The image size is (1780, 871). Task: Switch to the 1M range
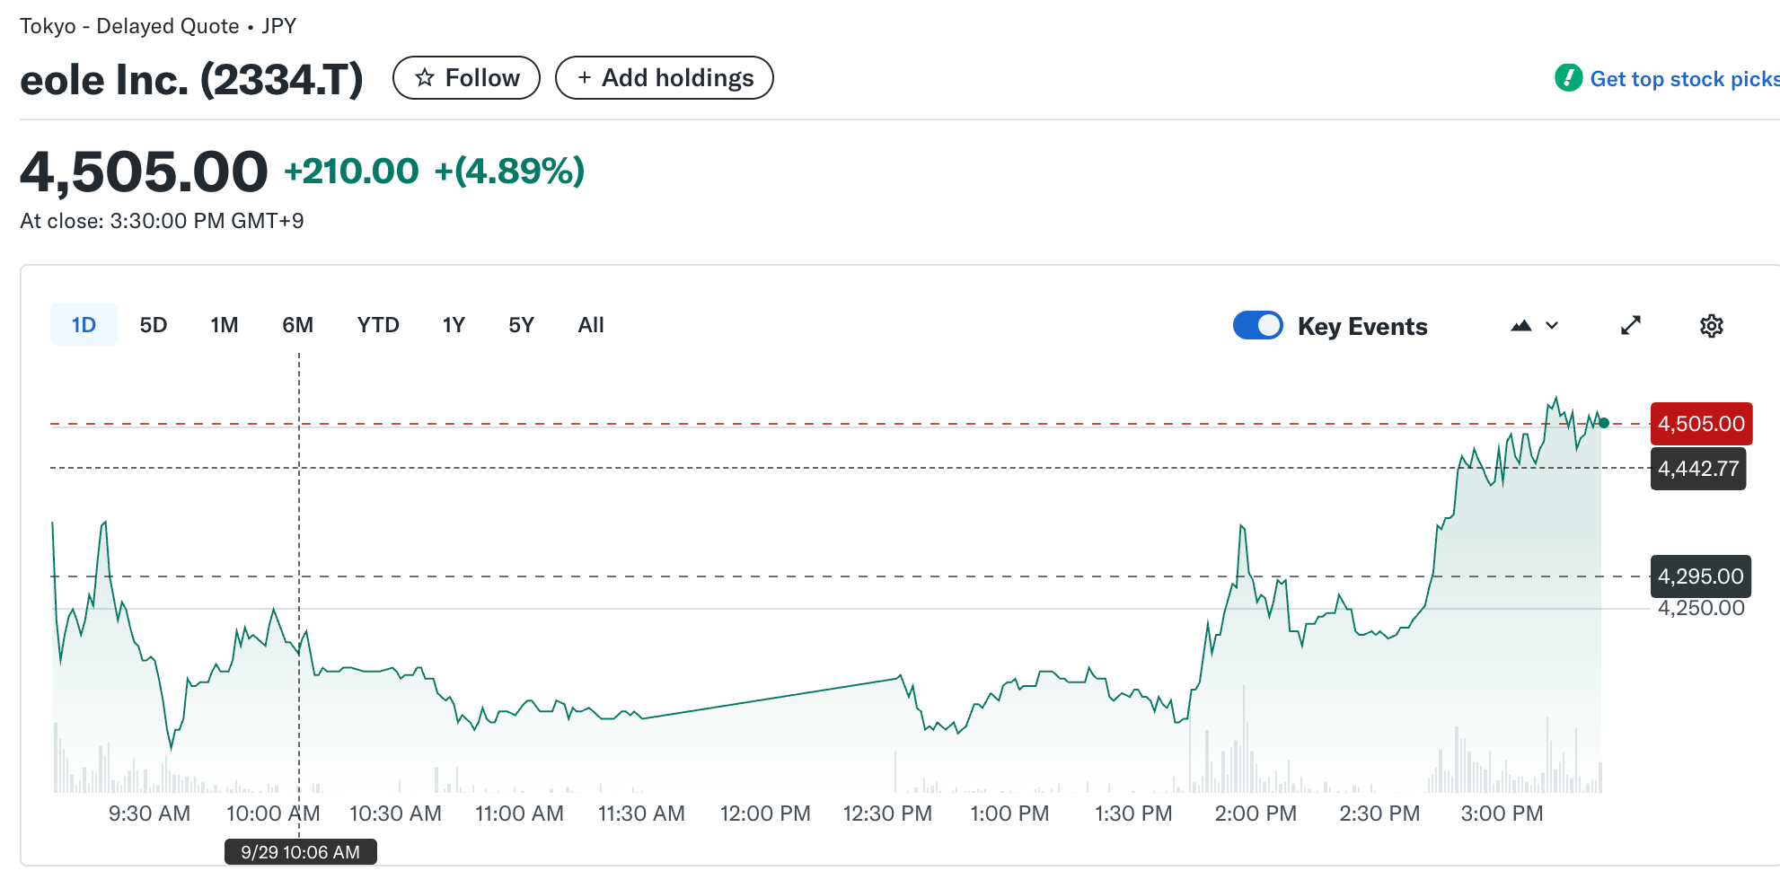(x=225, y=325)
